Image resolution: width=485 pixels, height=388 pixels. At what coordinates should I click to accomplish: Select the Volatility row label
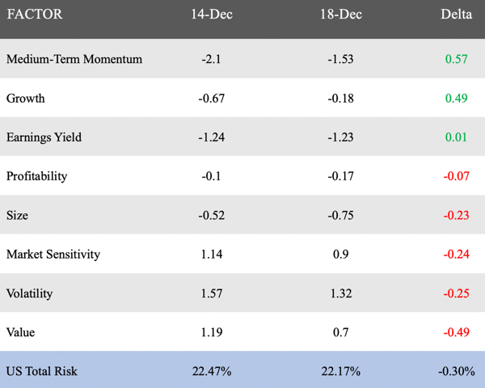[x=29, y=293]
